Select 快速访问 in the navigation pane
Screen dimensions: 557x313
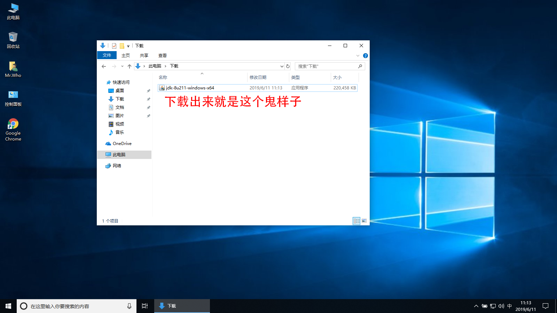121,82
